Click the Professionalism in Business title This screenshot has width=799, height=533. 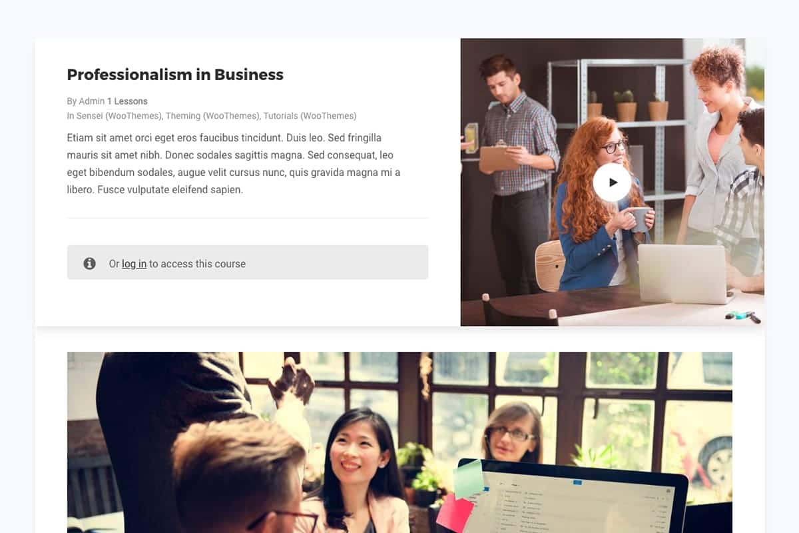pyautogui.click(x=175, y=75)
